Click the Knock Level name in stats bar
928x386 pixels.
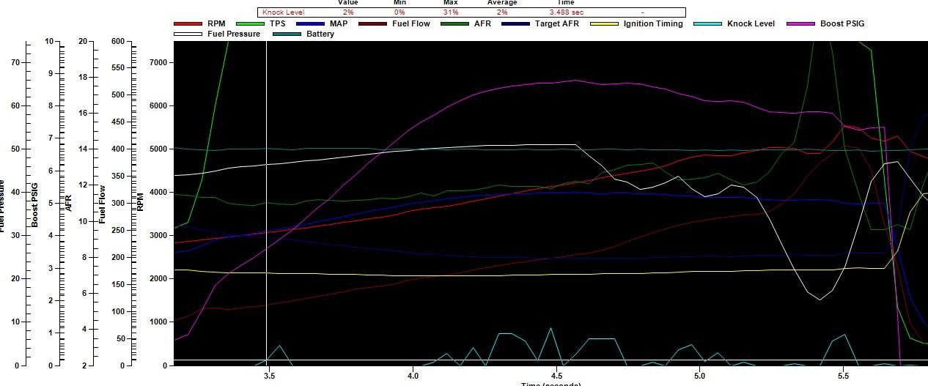(283, 12)
